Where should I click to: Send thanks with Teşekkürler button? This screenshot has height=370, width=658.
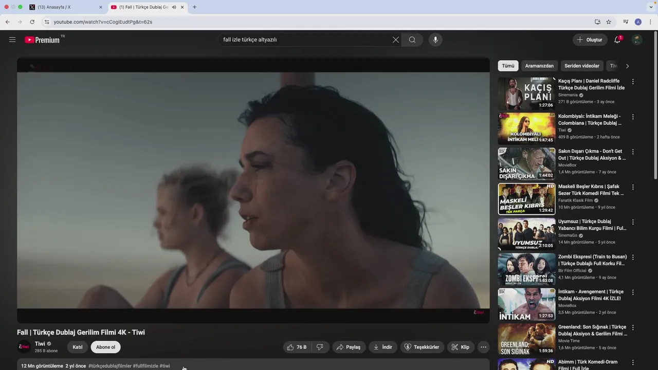pos(422,347)
